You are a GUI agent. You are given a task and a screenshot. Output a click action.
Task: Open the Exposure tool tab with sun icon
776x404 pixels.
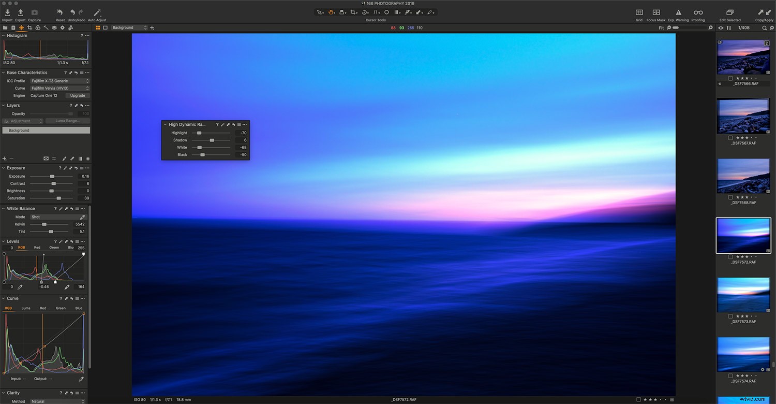click(x=21, y=27)
